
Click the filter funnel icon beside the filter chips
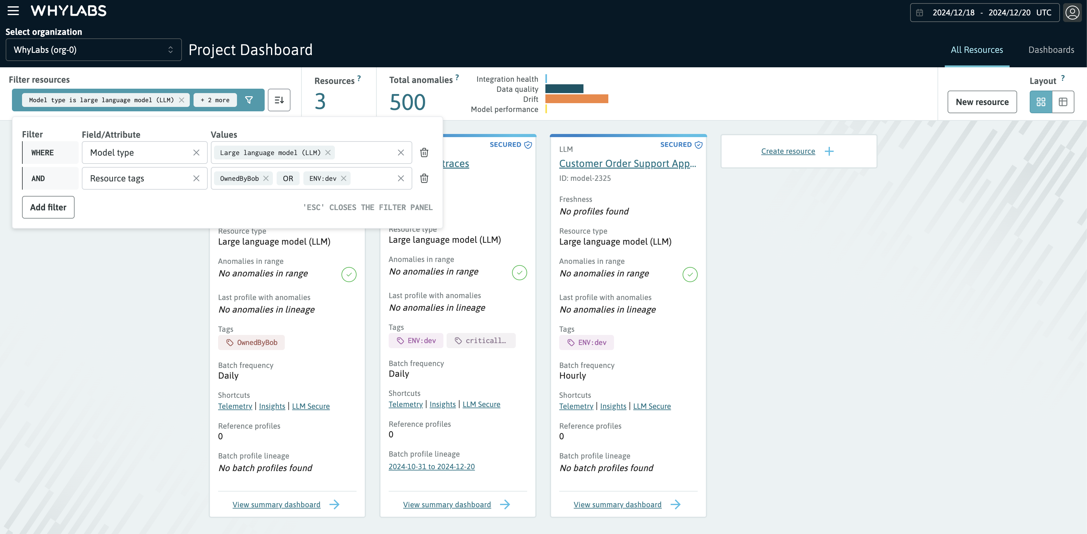pos(249,100)
